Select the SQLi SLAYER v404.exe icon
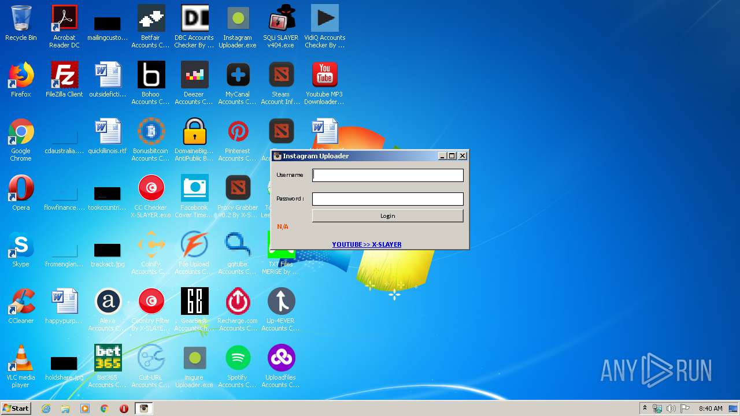 point(281,26)
